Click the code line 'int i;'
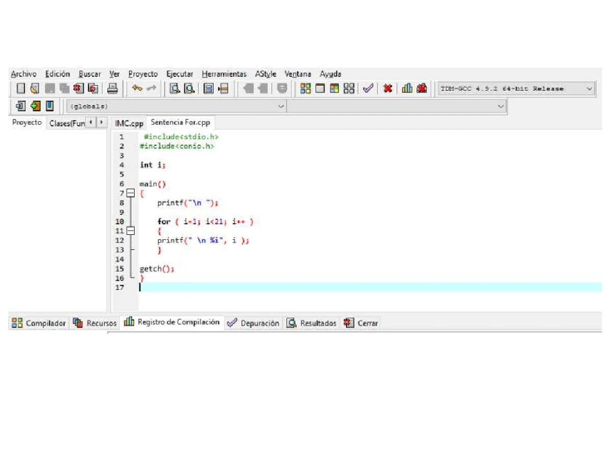 [153, 165]
